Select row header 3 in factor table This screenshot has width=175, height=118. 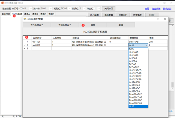27,49
